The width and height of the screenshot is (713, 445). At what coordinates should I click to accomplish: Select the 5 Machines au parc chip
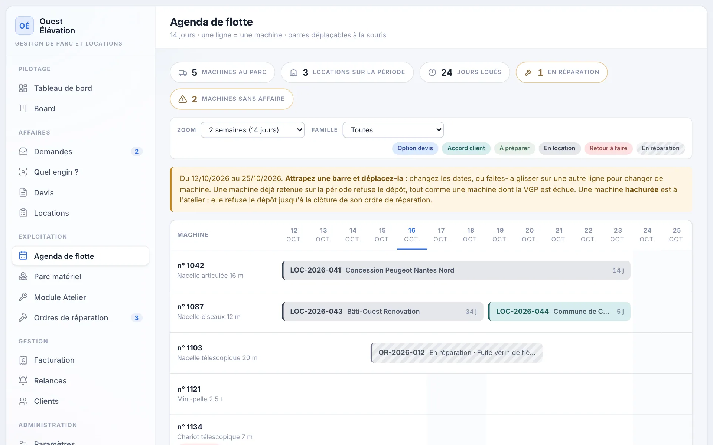[222, 72]
